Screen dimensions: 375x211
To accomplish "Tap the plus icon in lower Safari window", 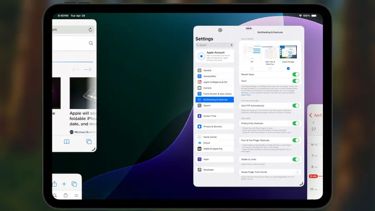I will tap(64, 184).
